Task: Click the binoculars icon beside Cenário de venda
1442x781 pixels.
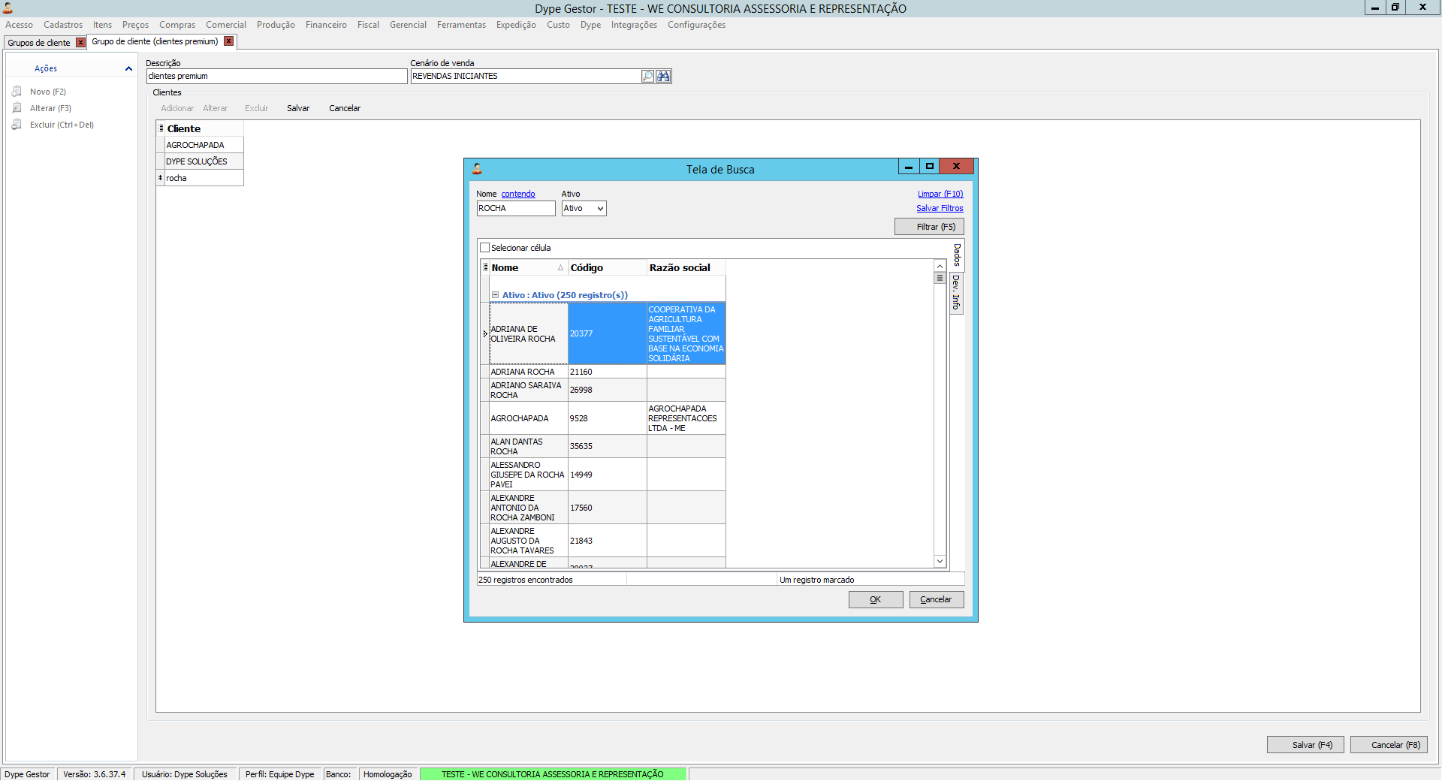Action: (663, 76)
